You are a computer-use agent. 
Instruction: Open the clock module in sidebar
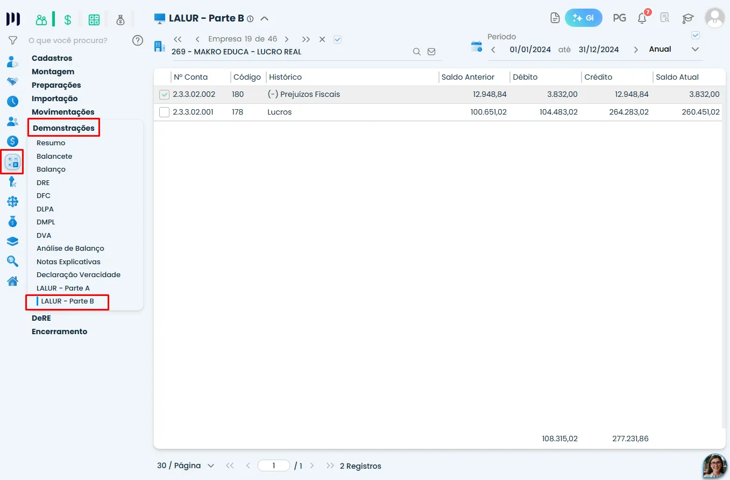tap(12, 101)
